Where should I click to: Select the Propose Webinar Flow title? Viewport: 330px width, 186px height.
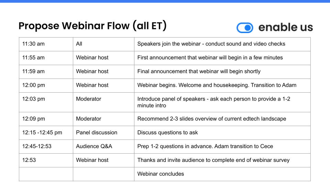pyautogui.click(x=92, y=26)
